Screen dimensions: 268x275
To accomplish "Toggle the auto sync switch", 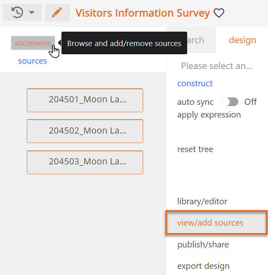I will (230, 102).
